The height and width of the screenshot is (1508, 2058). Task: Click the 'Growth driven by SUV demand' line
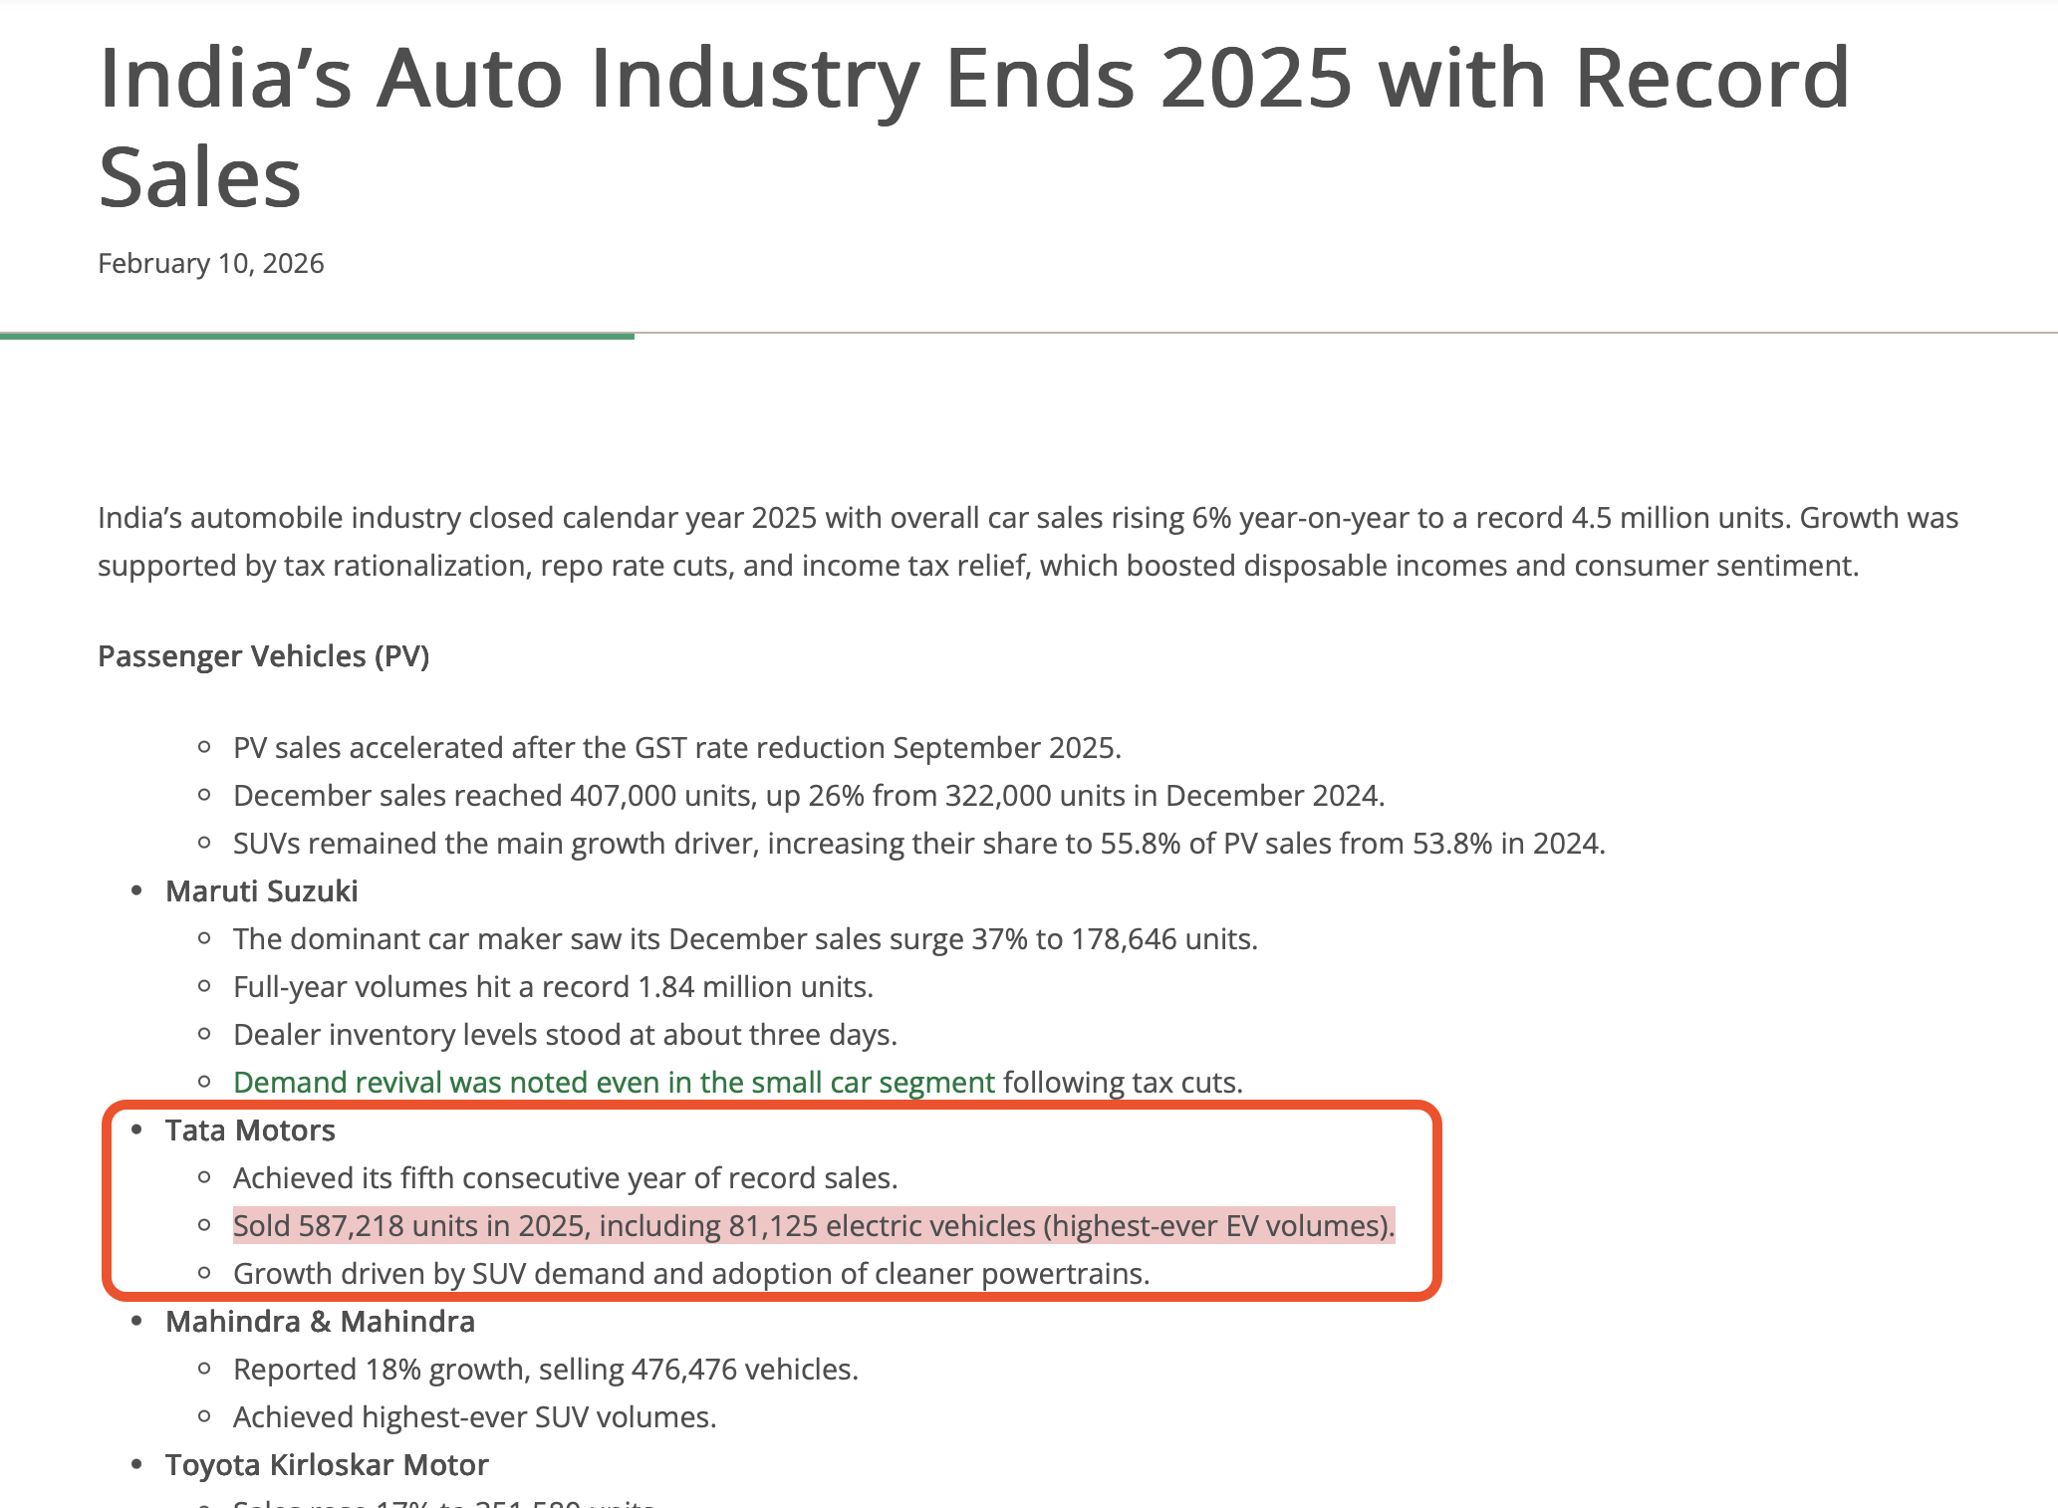(691, 1274)
